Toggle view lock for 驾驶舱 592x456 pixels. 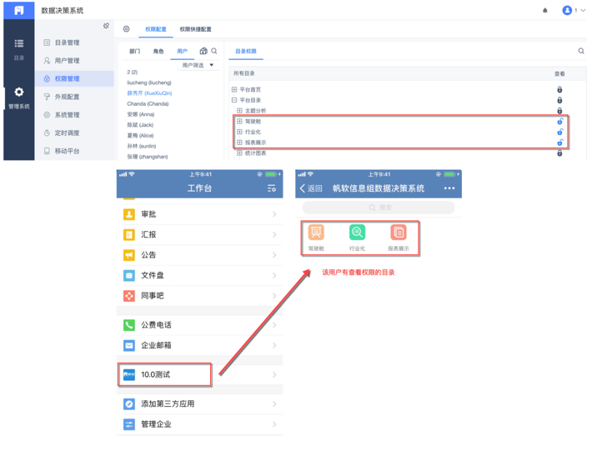pyautogui.click(x=560, y=121)
